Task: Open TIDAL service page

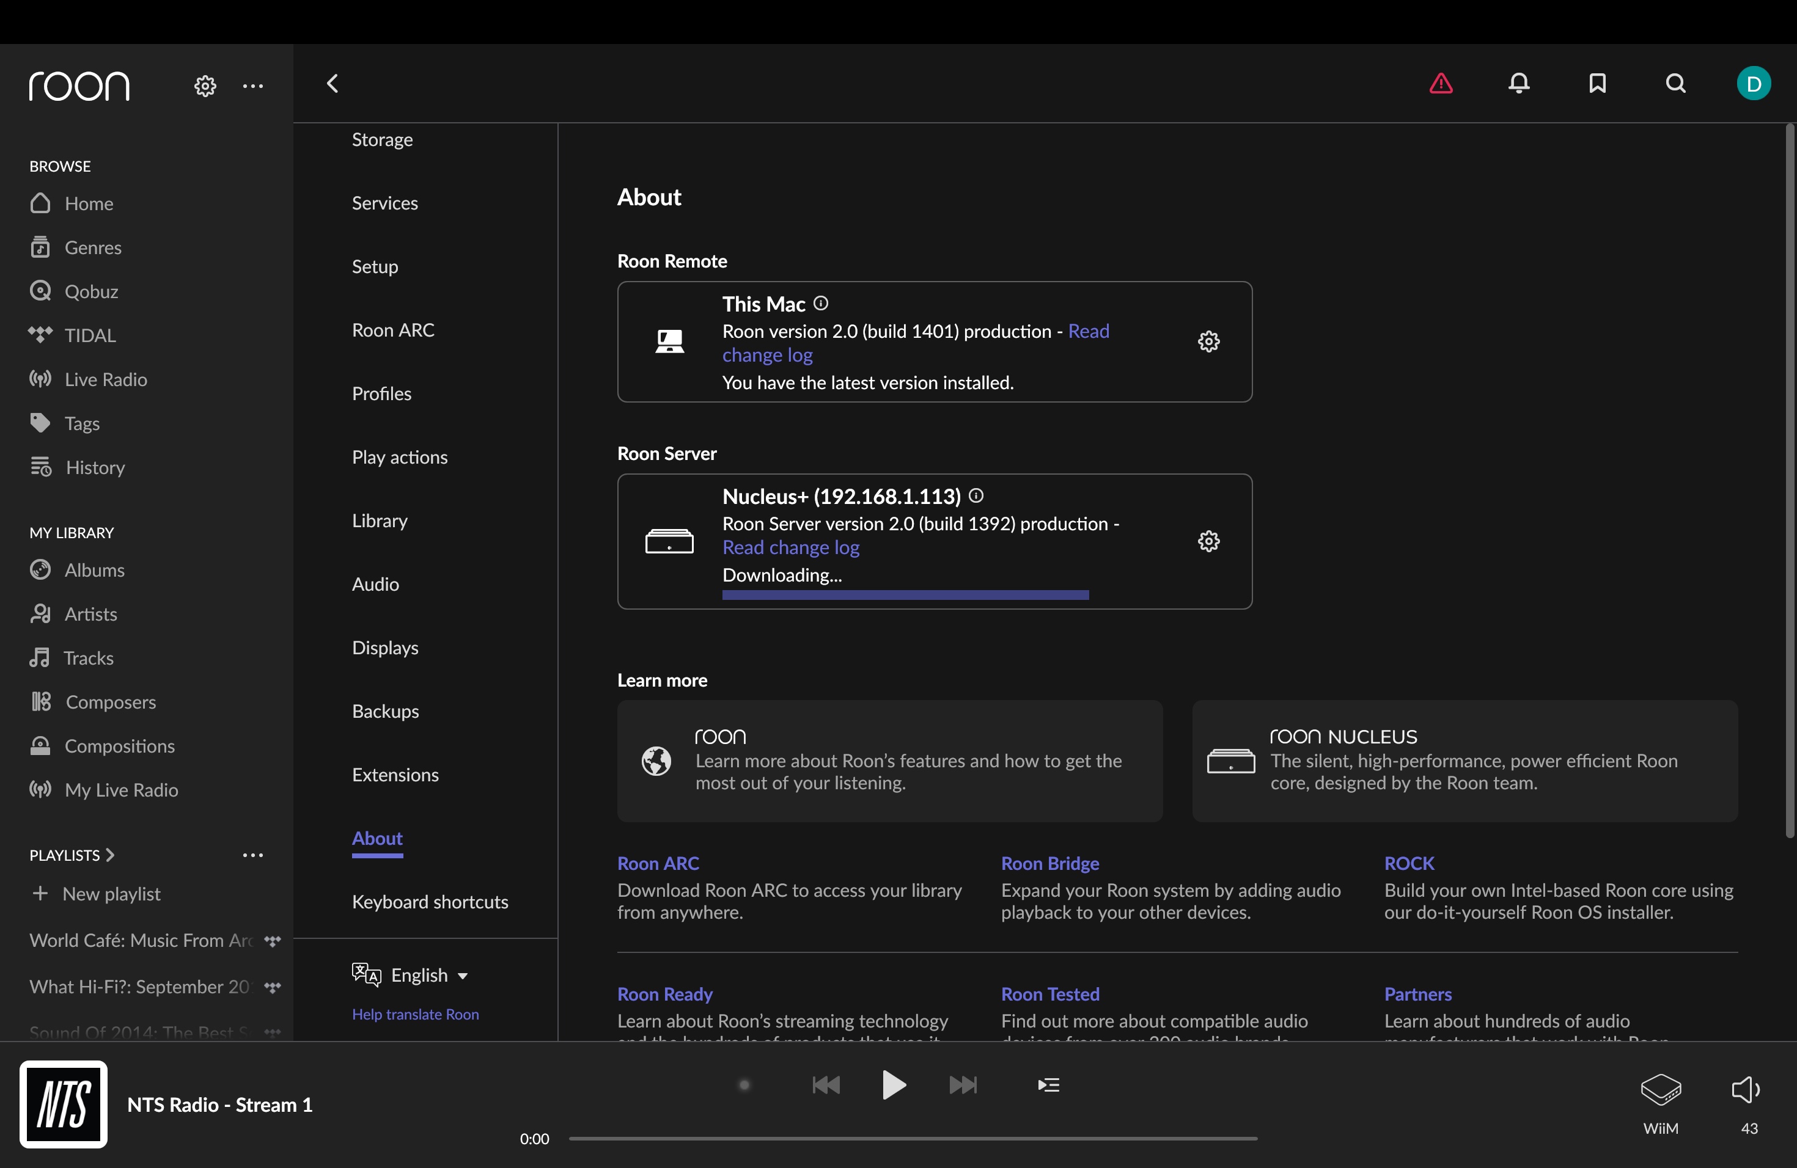Action: click(73, 334)
